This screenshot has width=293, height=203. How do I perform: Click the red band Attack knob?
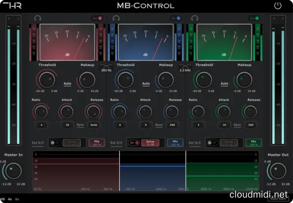67,112
